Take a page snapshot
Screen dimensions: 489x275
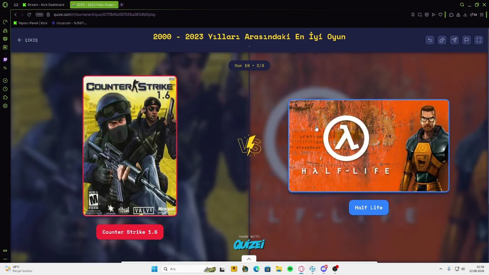(420, 15)
